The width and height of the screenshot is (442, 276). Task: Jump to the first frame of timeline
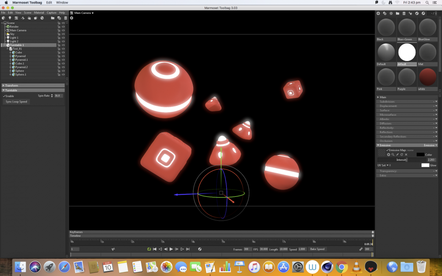[x=155, y=249]
